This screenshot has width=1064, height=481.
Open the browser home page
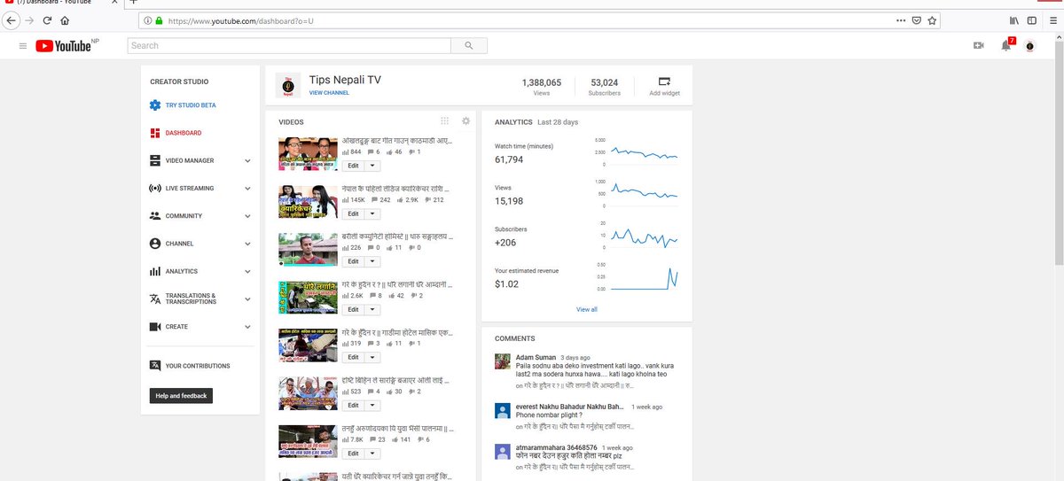click(65, 19)
